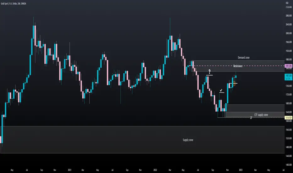The height and width of the screenshot is (173, 293).
Task: Click the 2120.000 price axis label
Action: 289,7
